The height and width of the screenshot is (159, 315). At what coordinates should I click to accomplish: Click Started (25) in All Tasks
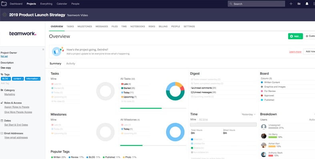[x=128, y=88]
